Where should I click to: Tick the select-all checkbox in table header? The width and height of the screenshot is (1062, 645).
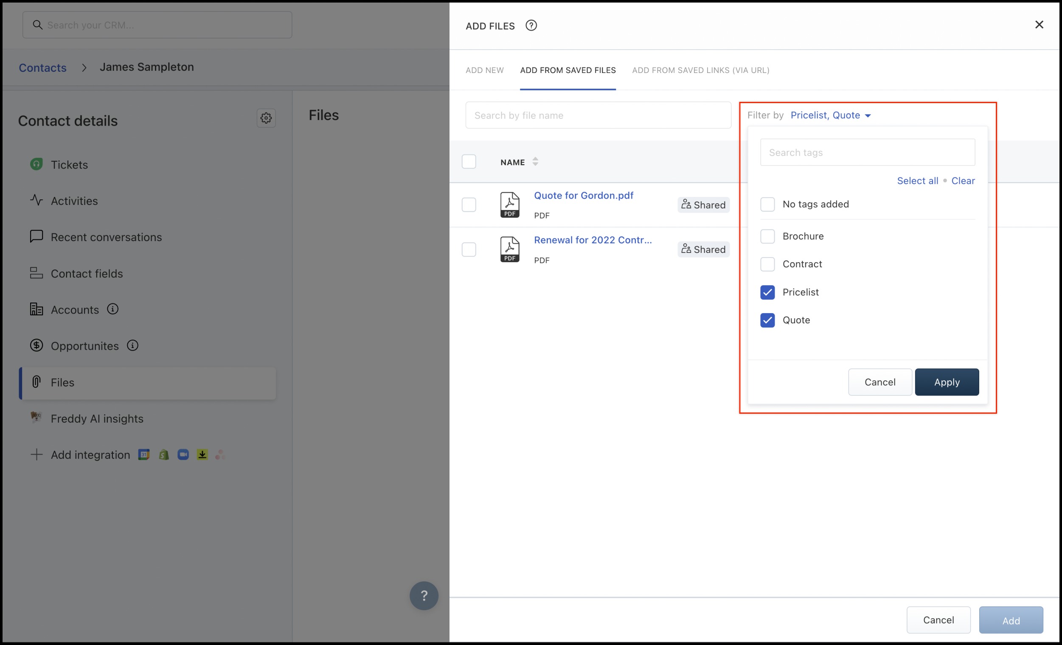[x=469, y=162]
